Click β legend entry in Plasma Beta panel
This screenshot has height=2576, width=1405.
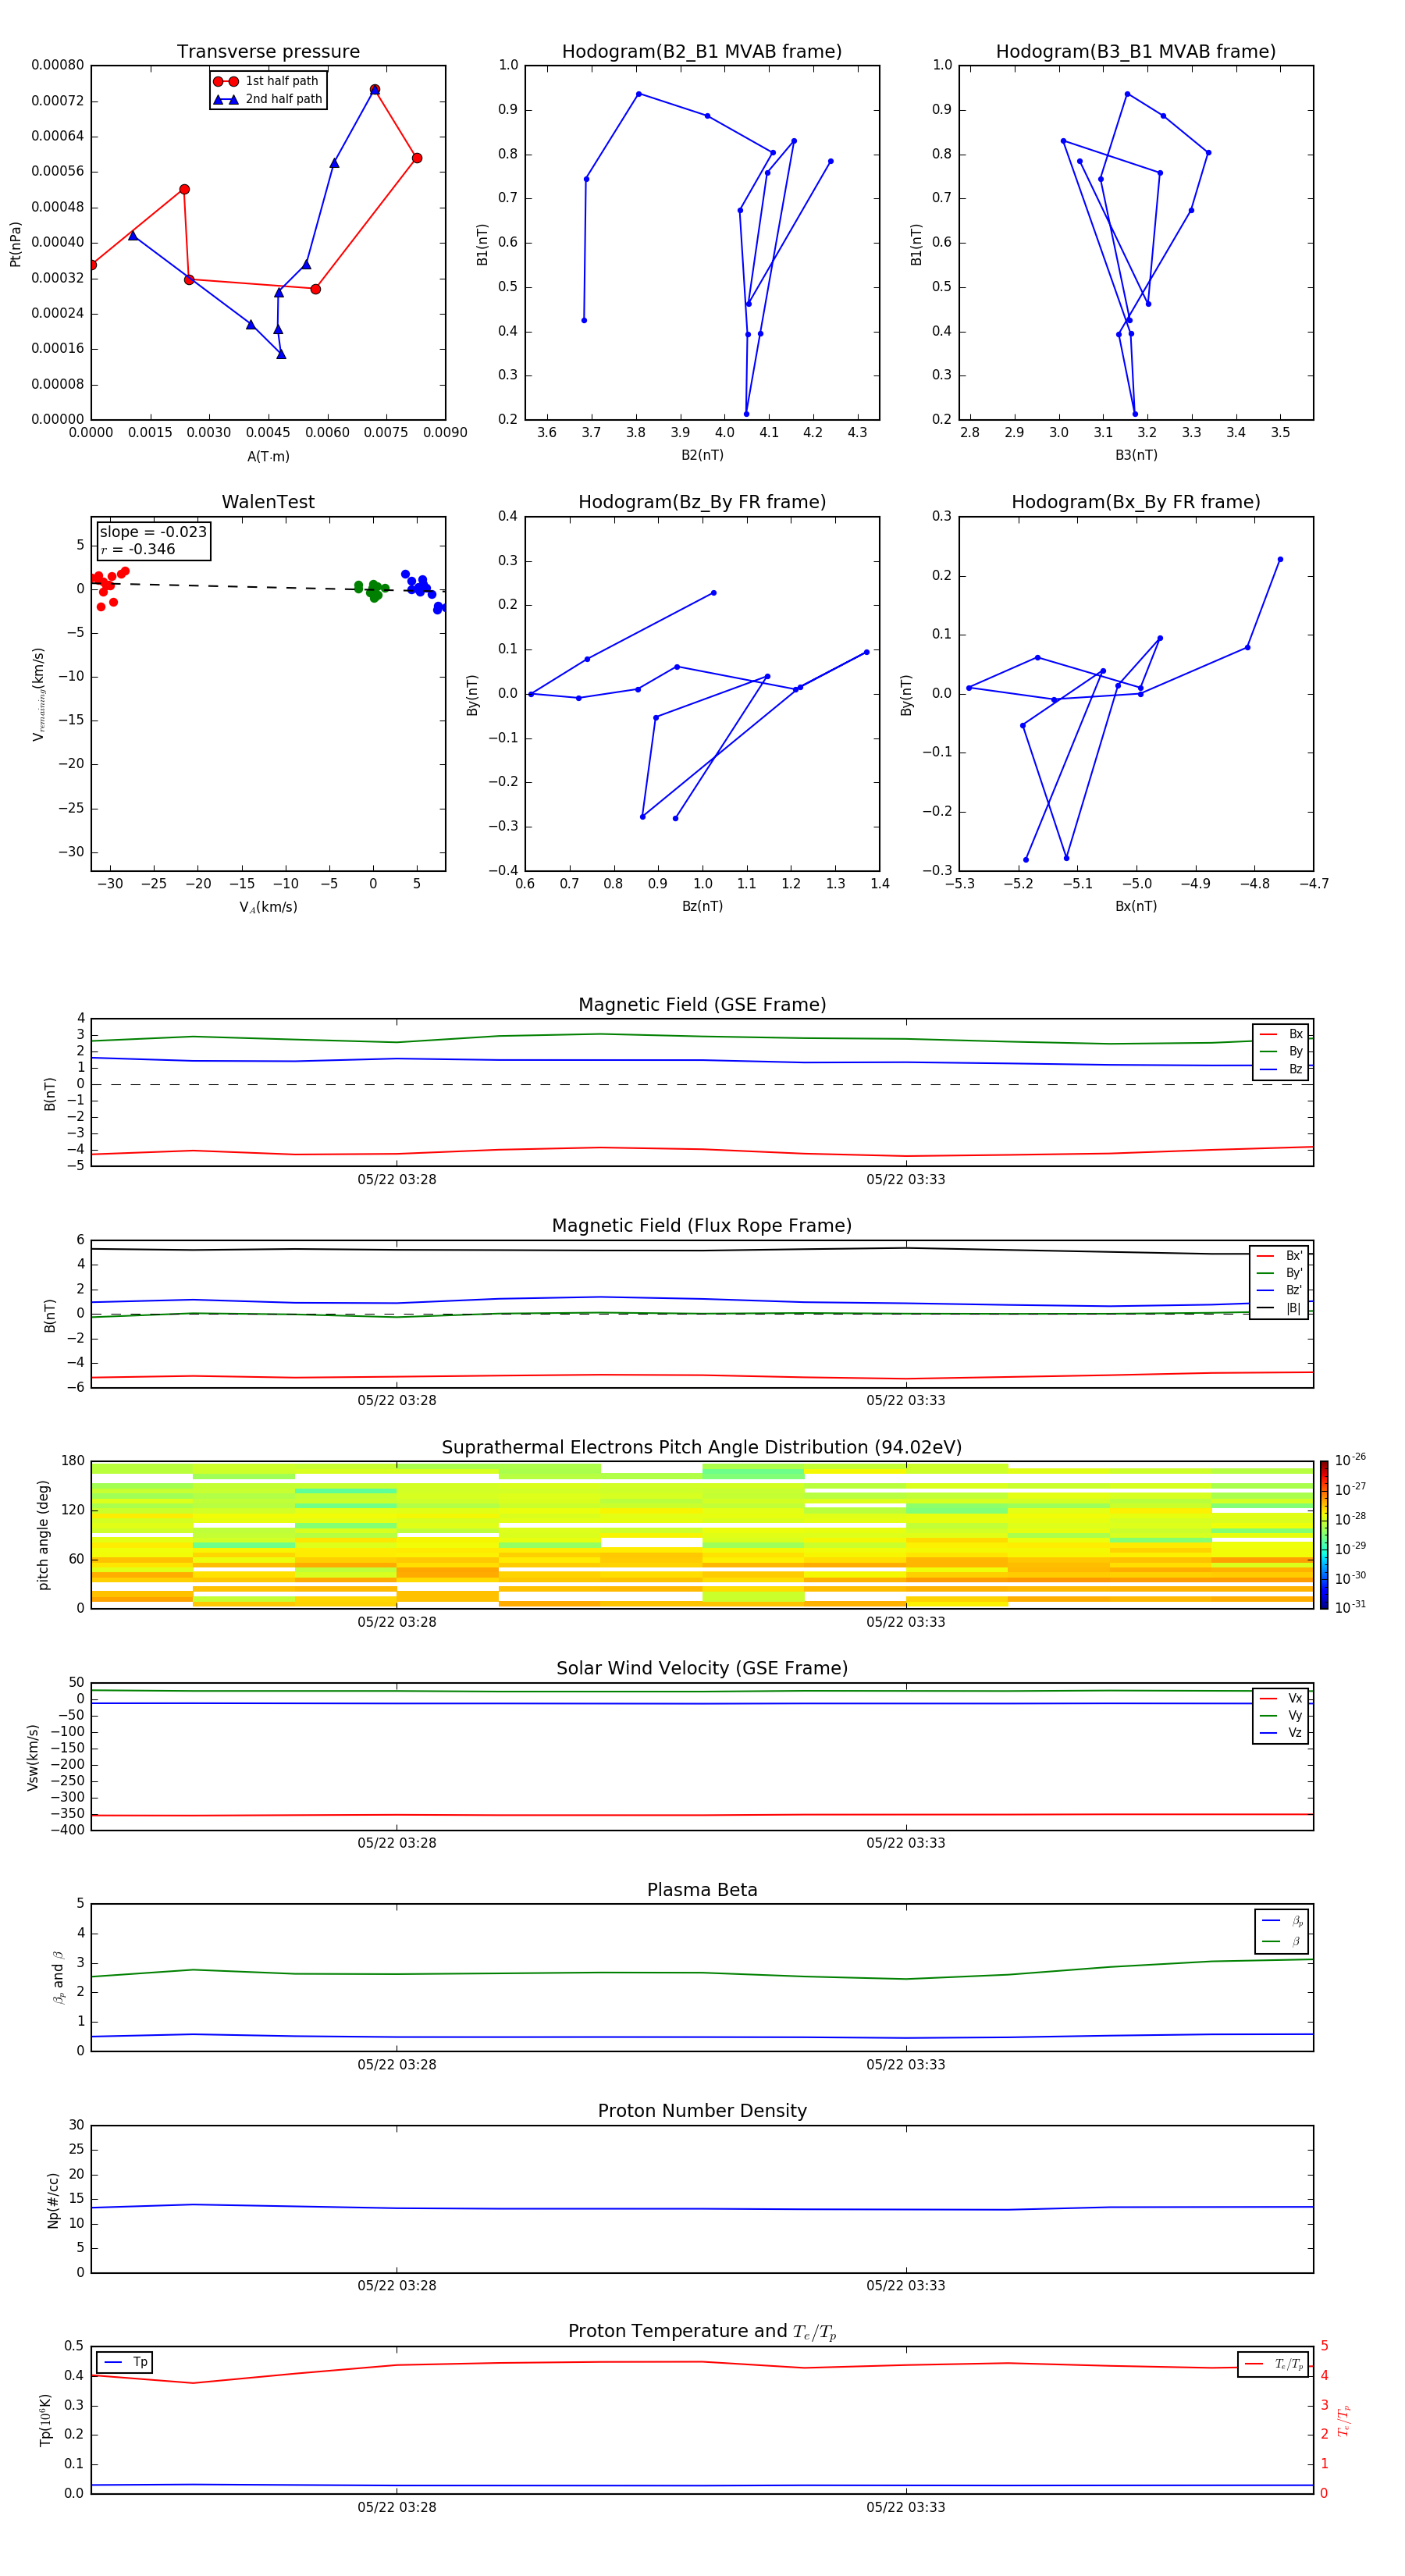click(1282, 1941)
